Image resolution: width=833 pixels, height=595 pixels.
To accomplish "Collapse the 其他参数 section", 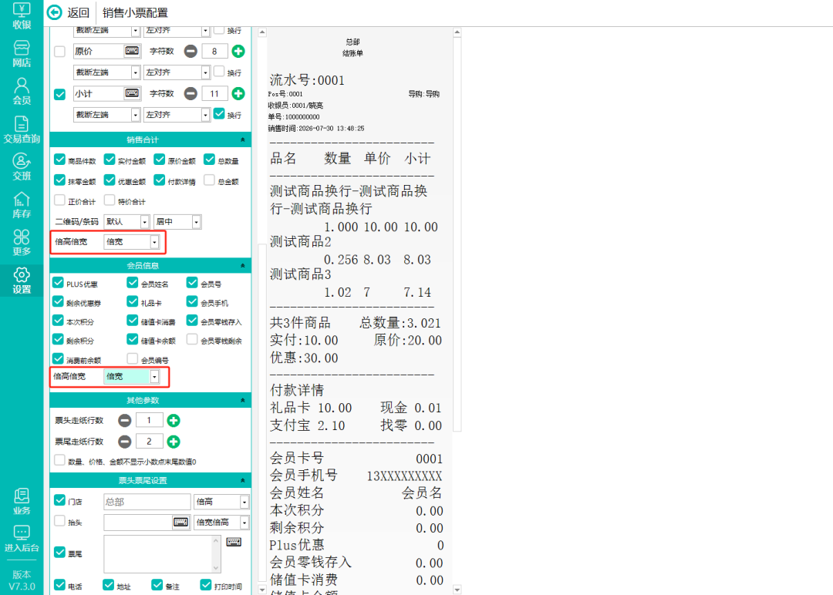I will (243, 400).
